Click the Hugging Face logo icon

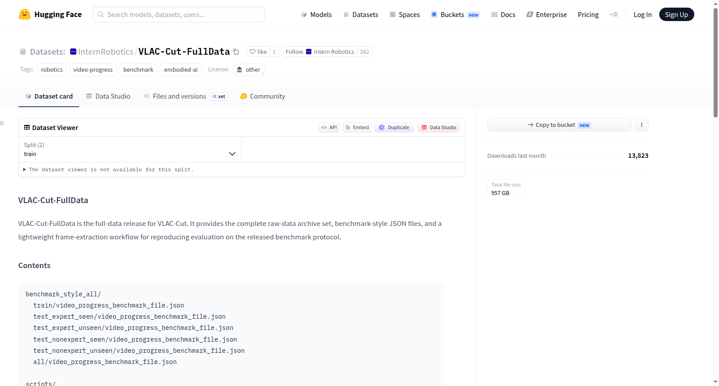click(x=25, y=14)
